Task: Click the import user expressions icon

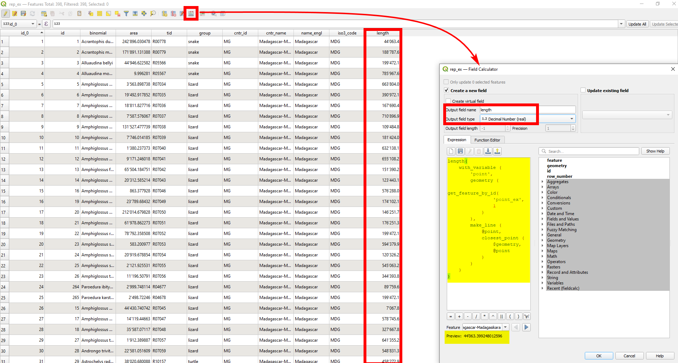Action: pyautogui.click(x=488, y=151)
